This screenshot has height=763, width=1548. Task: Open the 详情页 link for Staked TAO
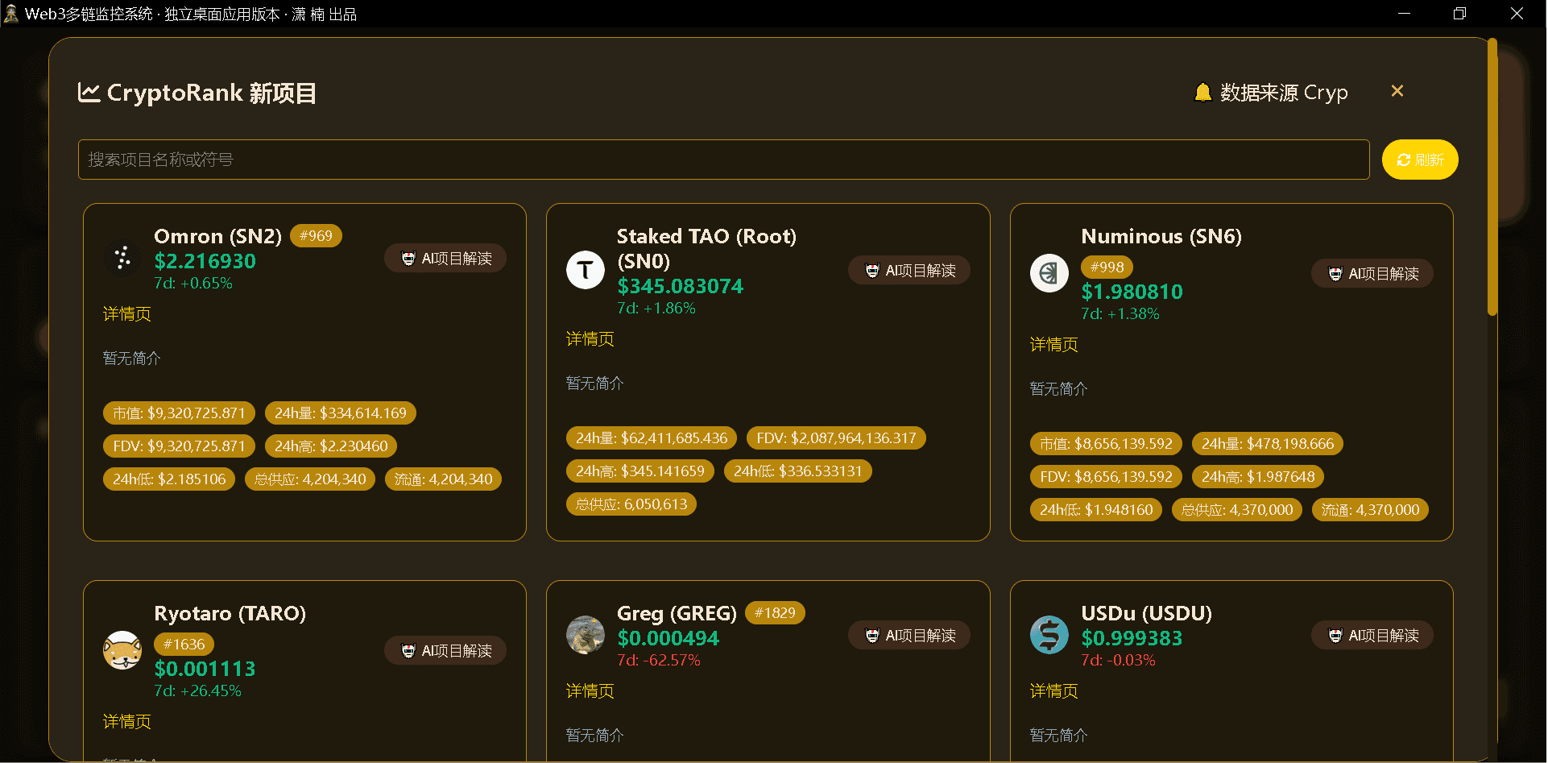pos(590,339)
